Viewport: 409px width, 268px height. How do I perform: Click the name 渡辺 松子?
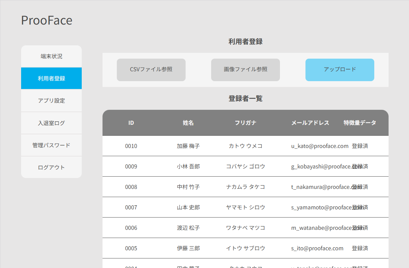pos(188,228)
